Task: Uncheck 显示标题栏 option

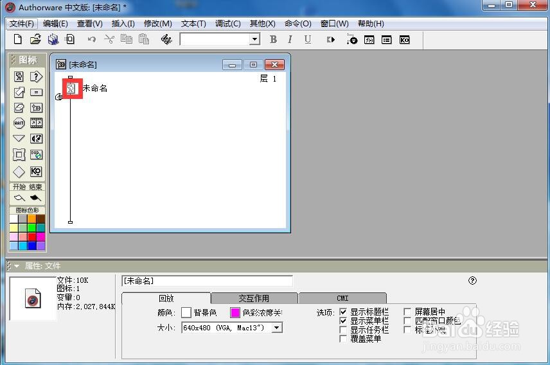Action: tap(343, 312)
